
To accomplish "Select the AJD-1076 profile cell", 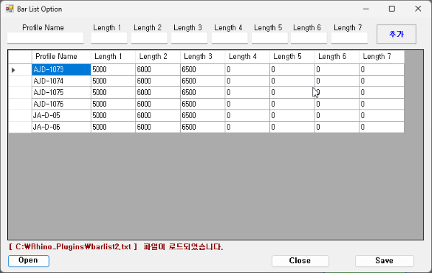I will (x=61, y=104).
